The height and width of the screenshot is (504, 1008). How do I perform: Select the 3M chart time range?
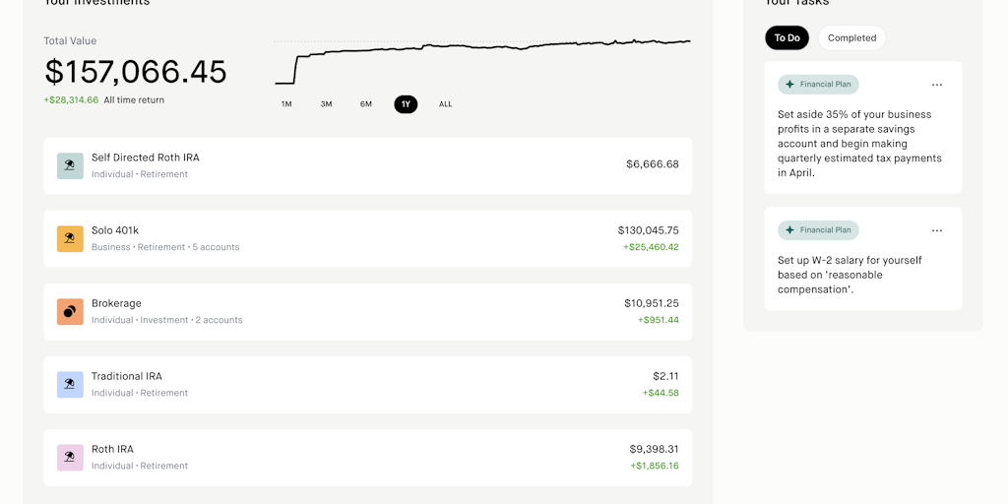[x=326, y=104]
